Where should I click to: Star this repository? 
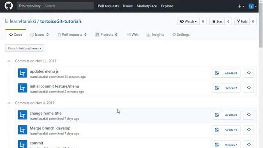[x=217, y=21]
